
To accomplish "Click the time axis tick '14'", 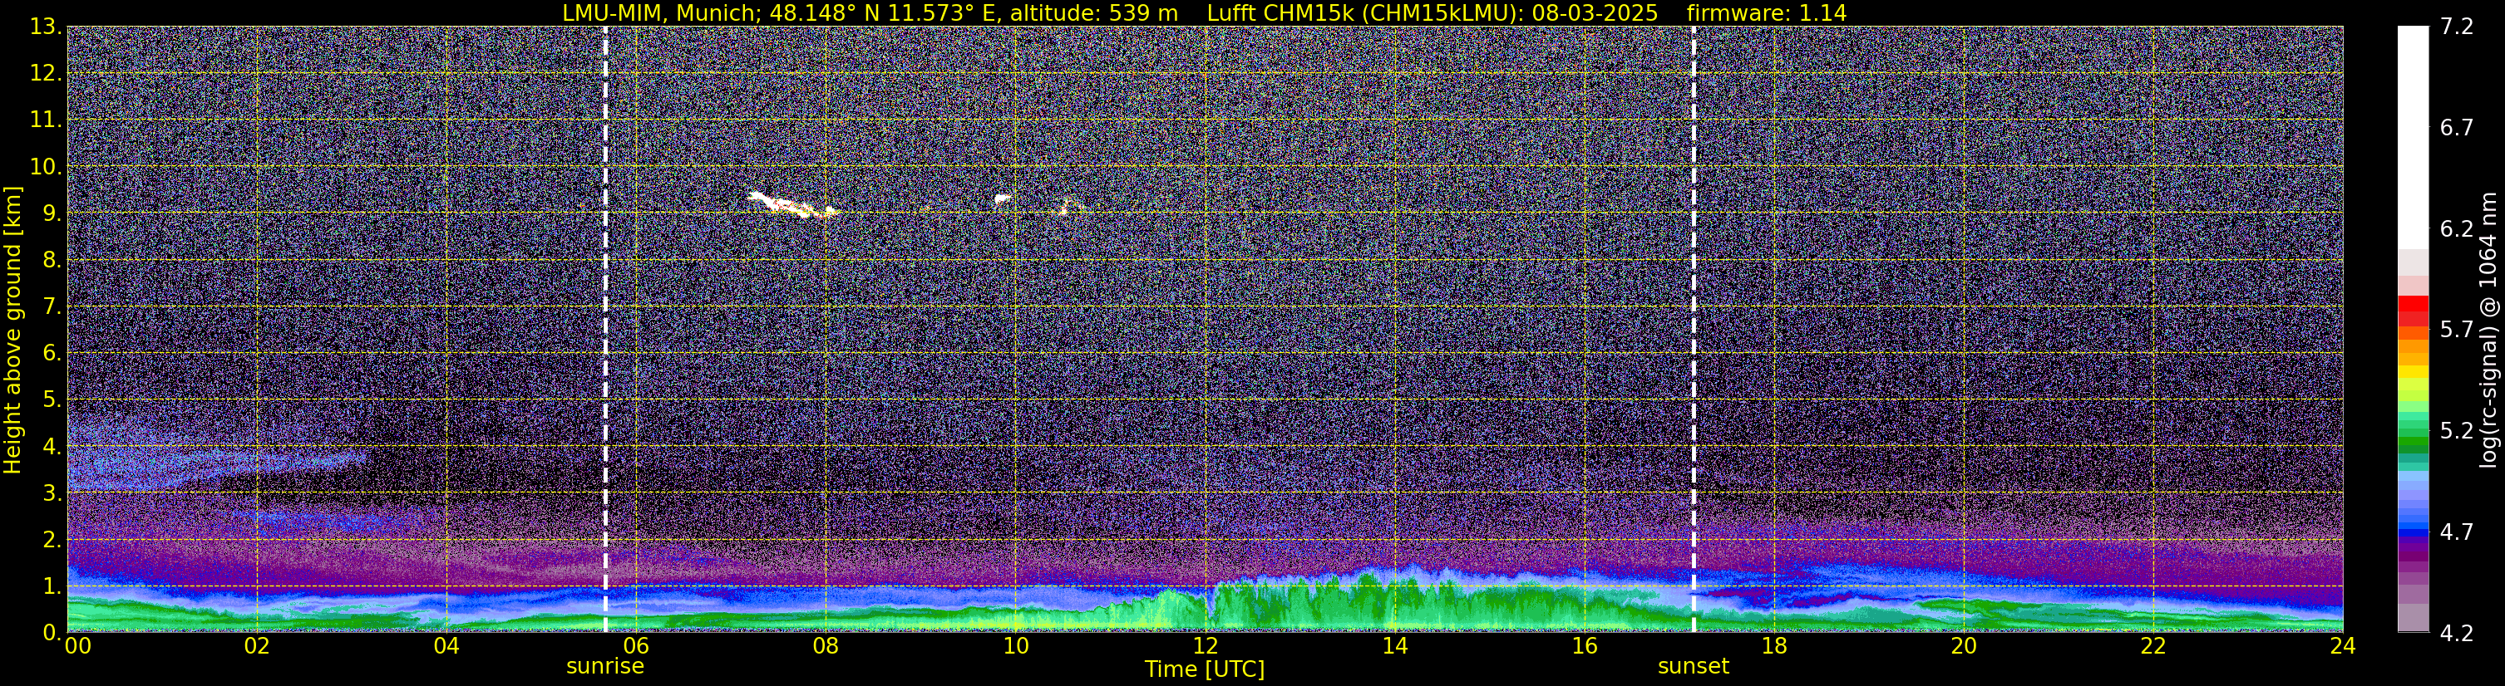I will pyautogui.click(x=1393, y=646).
